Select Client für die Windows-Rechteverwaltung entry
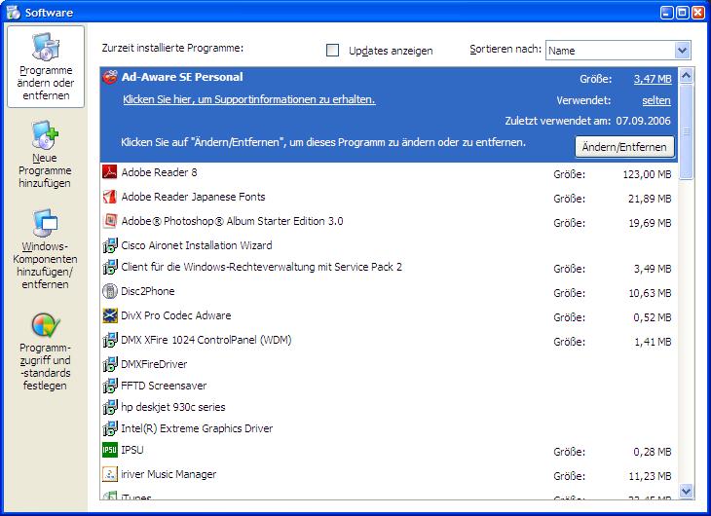Image resolution: width=711 pixels, height=516 pixels. point(262,267)
